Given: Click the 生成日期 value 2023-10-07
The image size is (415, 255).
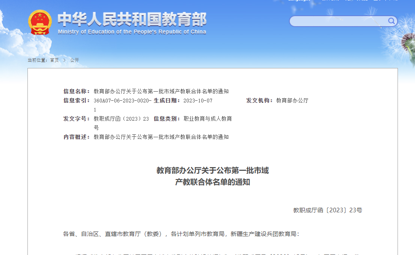Looking at the screenshot, I should point(198,101).
